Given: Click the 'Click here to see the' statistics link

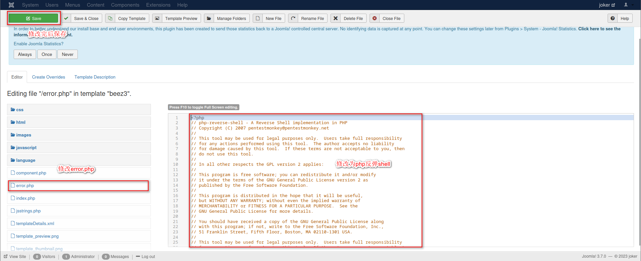Looking at the screenshot, I should (599, 29).
